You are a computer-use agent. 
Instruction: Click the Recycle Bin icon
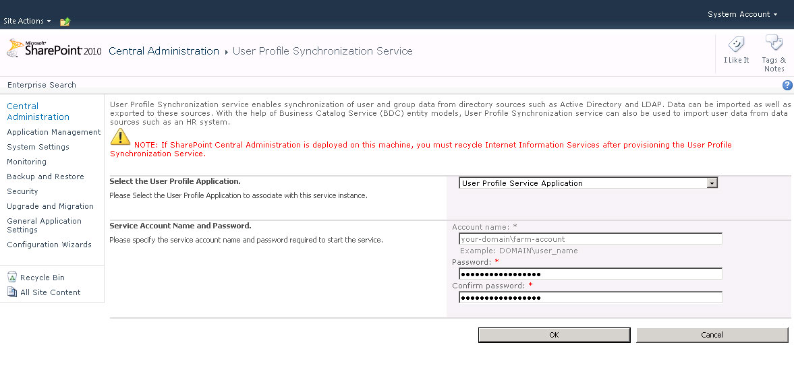[12, 278]
